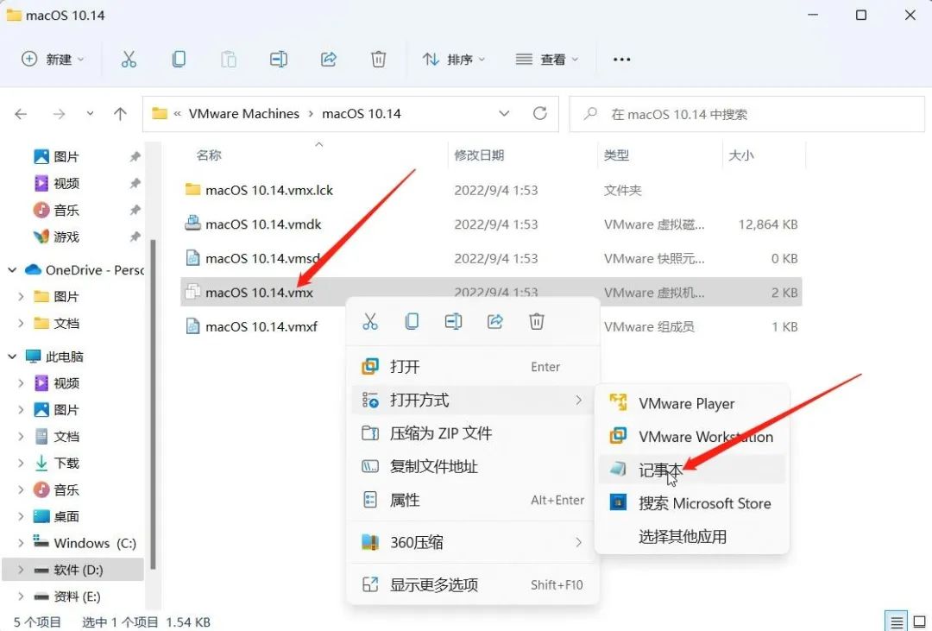This screenshot has height=631, width=932.
Task: Click the macOS 10.14.vmx.lck folder icon
Action: (x=192, y=190)
